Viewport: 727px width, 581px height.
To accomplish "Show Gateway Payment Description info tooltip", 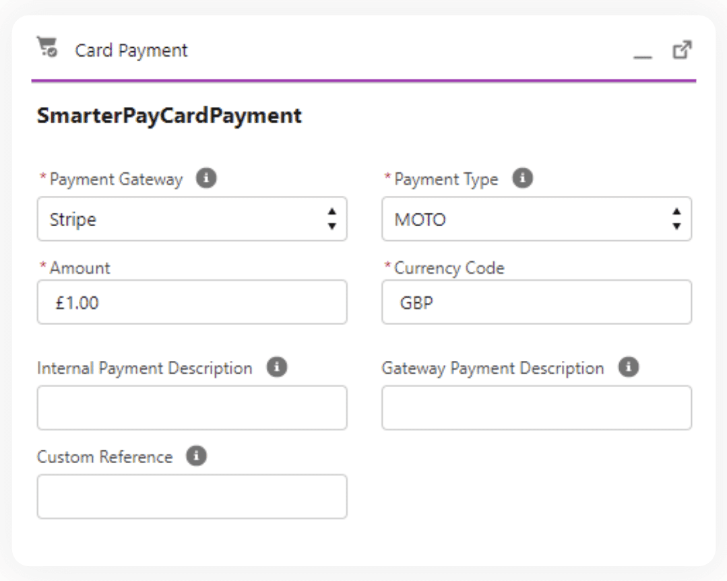I will (628, 368).
